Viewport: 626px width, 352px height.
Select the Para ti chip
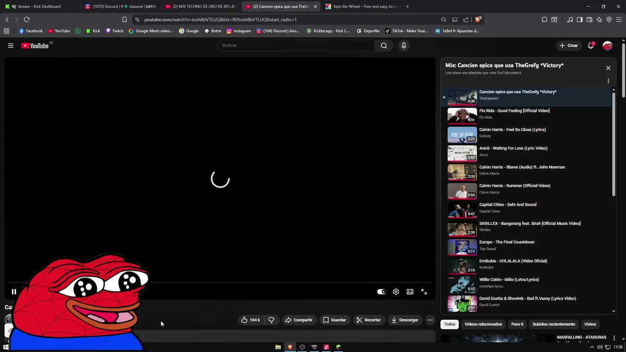(517, 324)
